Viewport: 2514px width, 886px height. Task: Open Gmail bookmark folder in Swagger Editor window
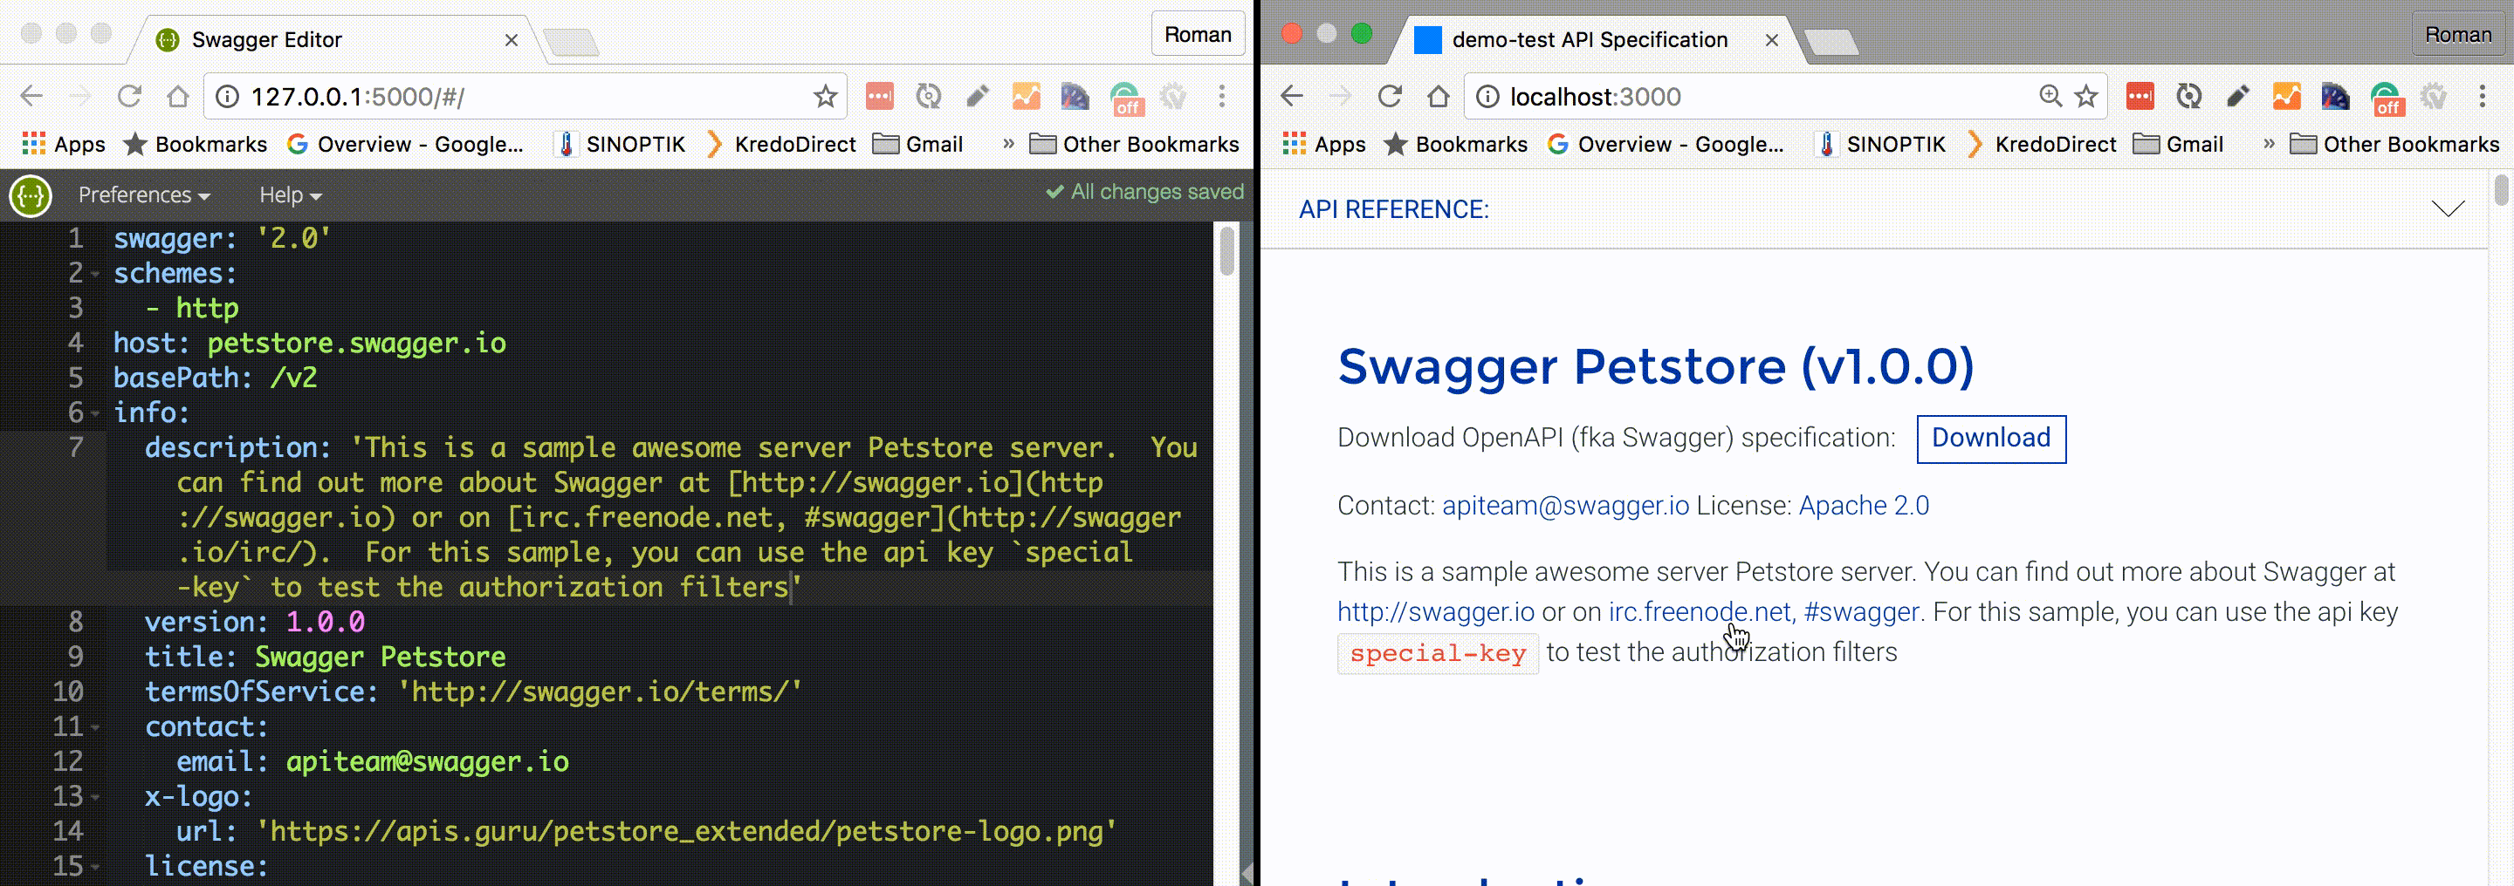tap(917, 144)
